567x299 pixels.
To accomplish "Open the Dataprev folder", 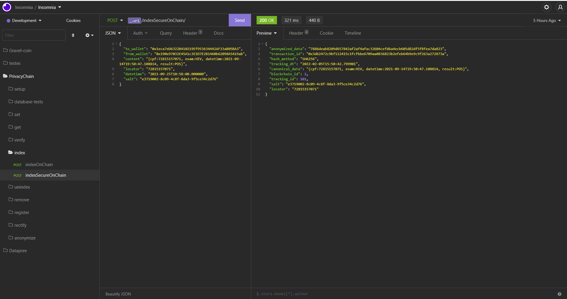I will (18, 251).
